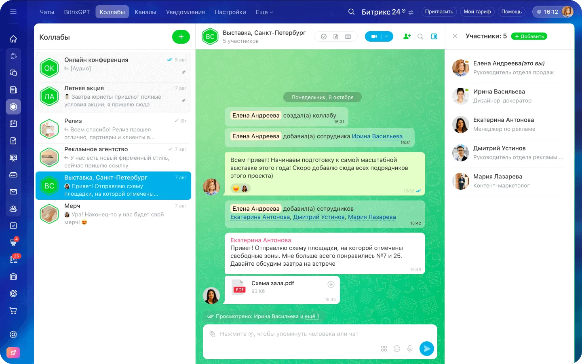Send the message with the blue arrow
Screen dimensions: 582x364
click(427, 349)
